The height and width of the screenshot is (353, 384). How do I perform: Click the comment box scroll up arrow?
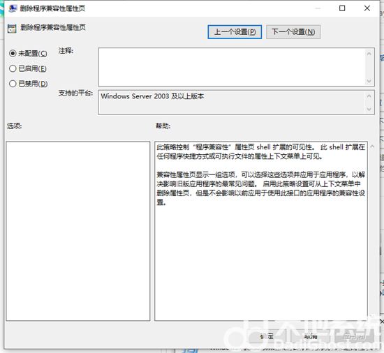point(369,54)
